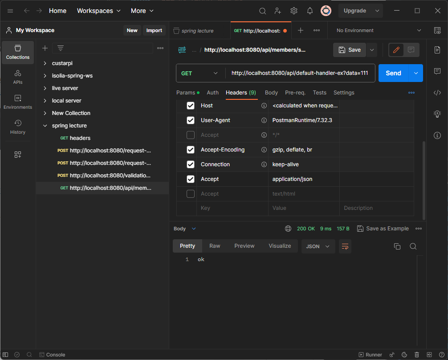Open the GET method dropdown

click(200, 73)
